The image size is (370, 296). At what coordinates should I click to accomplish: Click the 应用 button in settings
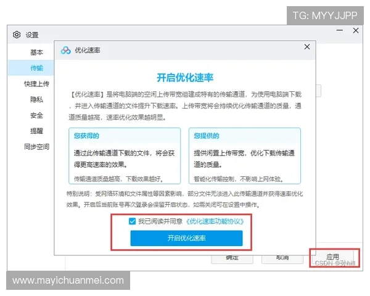[333, 258]
